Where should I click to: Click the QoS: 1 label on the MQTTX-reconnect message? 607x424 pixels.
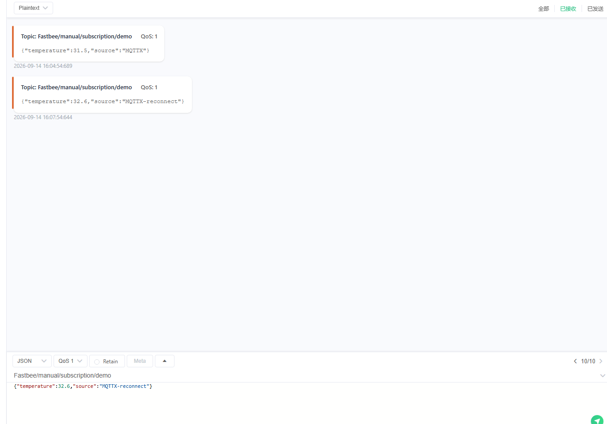pyautogui.click(x=149, y=87)
